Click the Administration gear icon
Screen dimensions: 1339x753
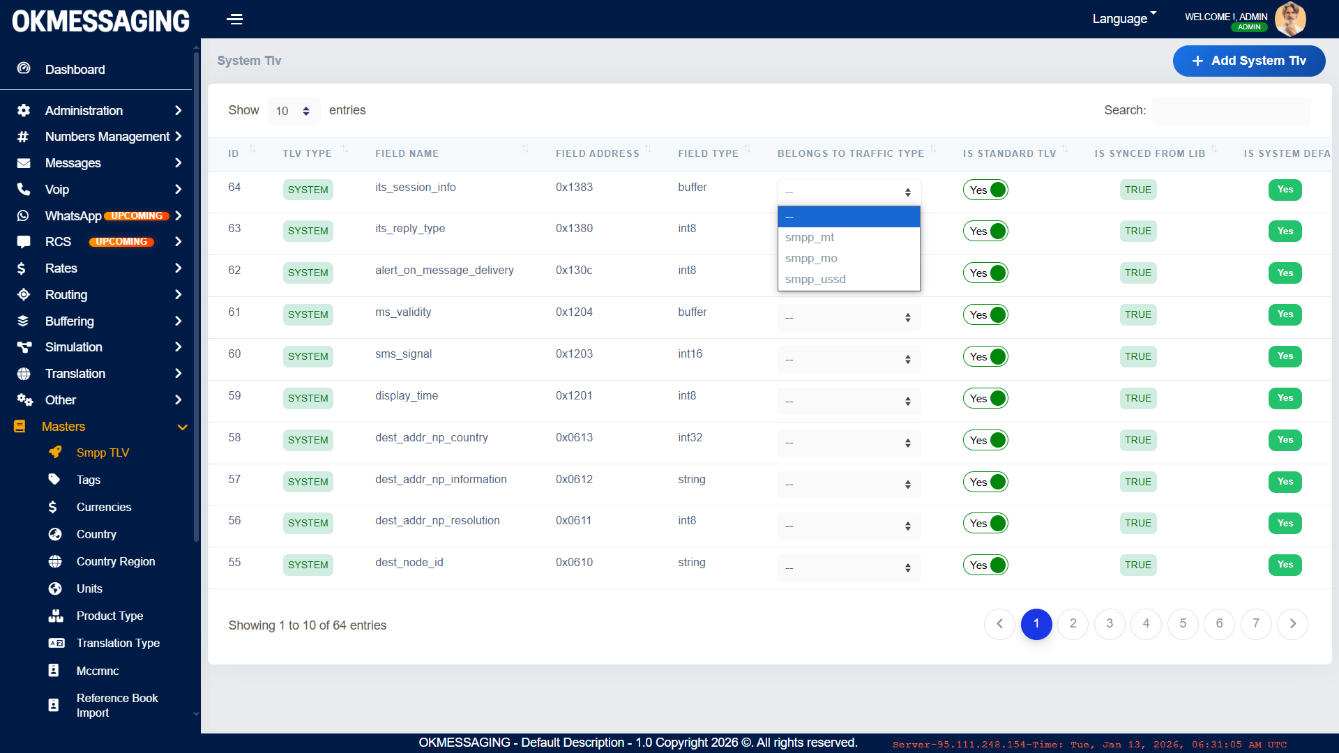tap(24, 110)
